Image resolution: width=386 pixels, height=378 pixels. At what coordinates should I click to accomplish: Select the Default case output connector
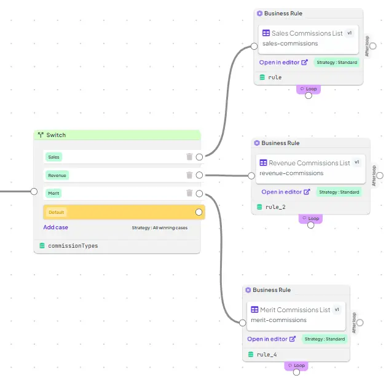pos(199,212)
